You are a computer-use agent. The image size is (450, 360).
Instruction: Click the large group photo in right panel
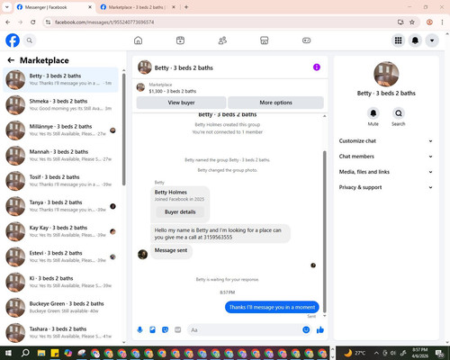pos(386,74)
